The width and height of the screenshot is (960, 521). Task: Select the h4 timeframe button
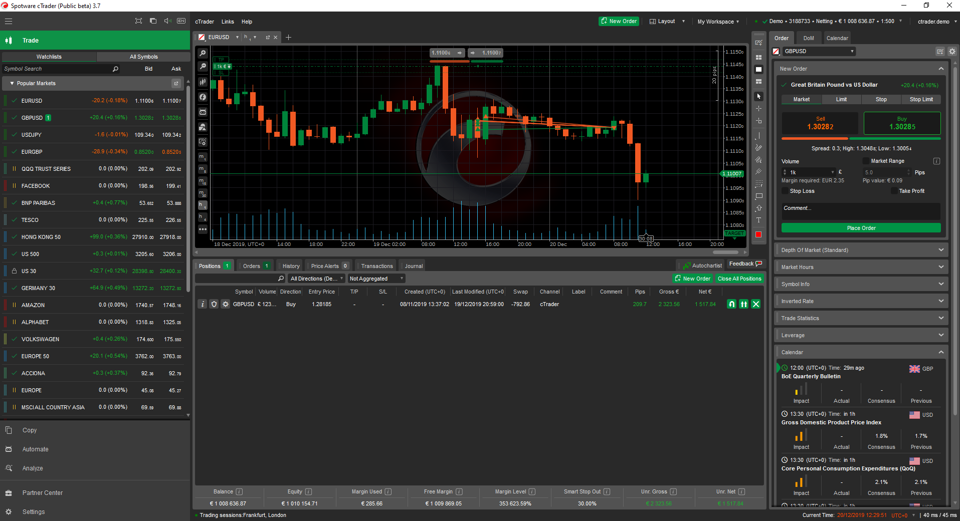point(203,217)
